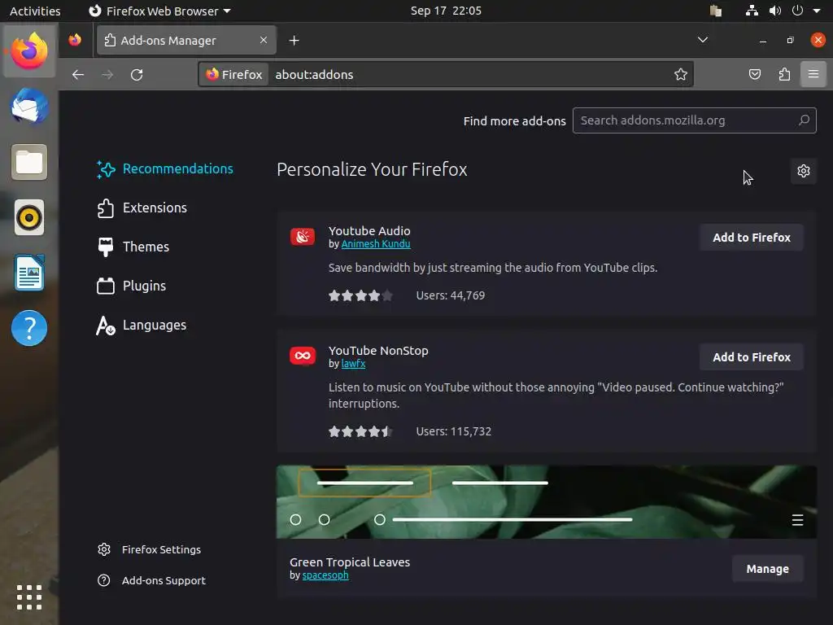The width and height of the screenshot is (833, 625).
Task: Open a new tab with the plus button
Action: 294,41
